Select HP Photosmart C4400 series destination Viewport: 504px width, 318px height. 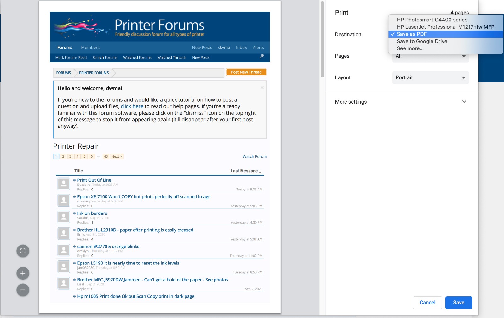click(445, 20)
